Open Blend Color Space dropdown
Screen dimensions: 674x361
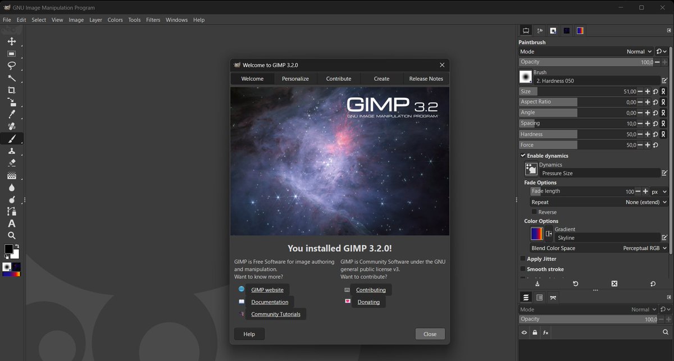599,248
